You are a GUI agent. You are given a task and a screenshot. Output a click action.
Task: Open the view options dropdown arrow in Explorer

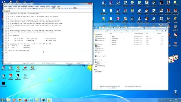click(159, 31)
